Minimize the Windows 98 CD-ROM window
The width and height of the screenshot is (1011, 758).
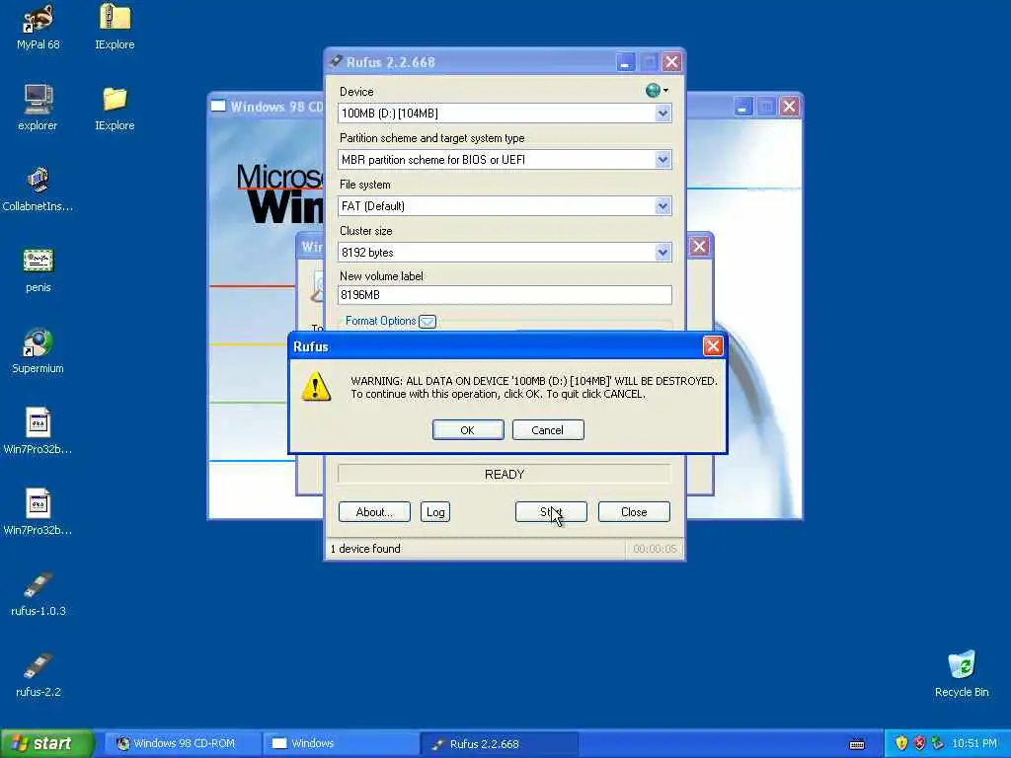point(742,107)
